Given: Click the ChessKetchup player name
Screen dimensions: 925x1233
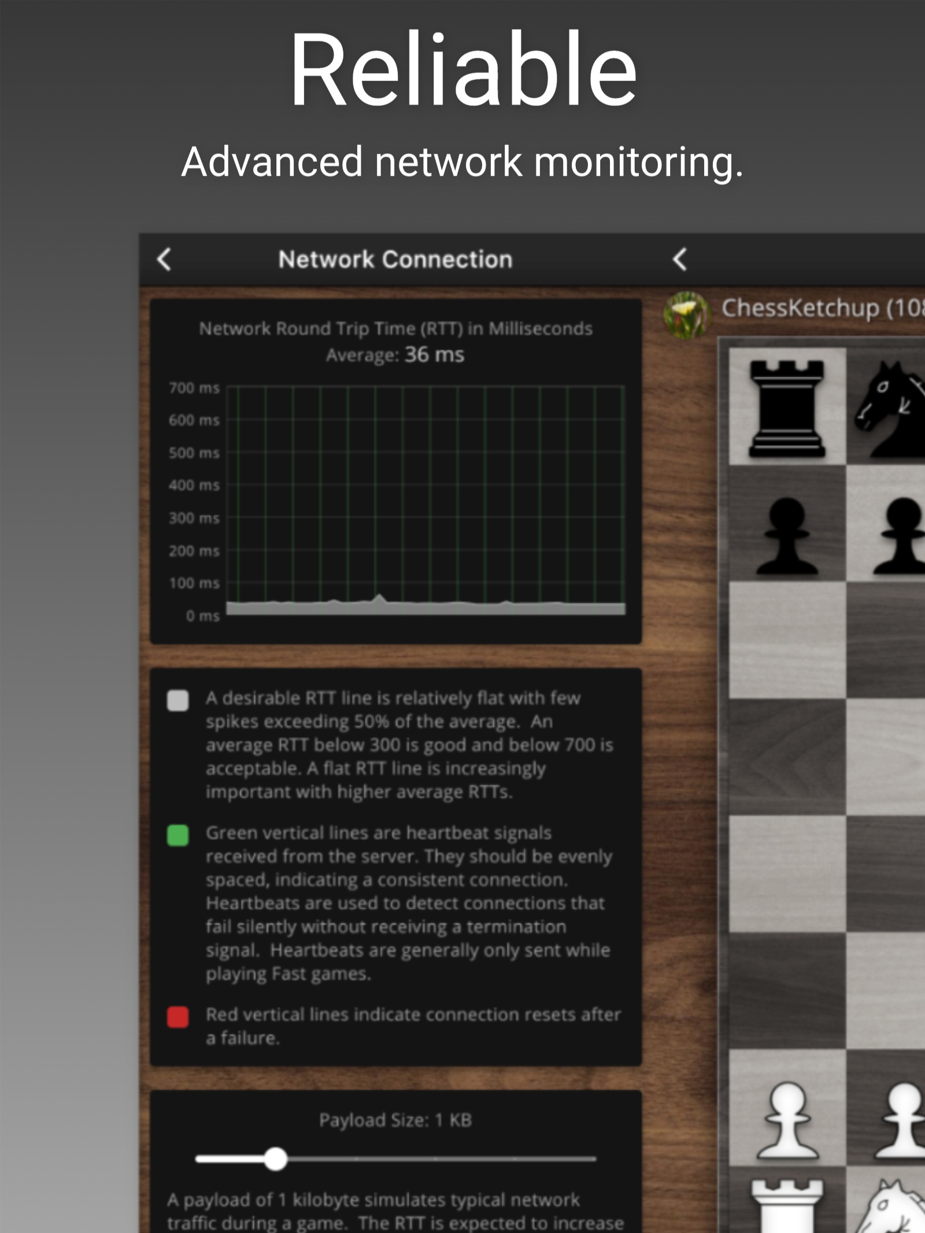Looking at the screenshot, I should (x=823, y=308).
